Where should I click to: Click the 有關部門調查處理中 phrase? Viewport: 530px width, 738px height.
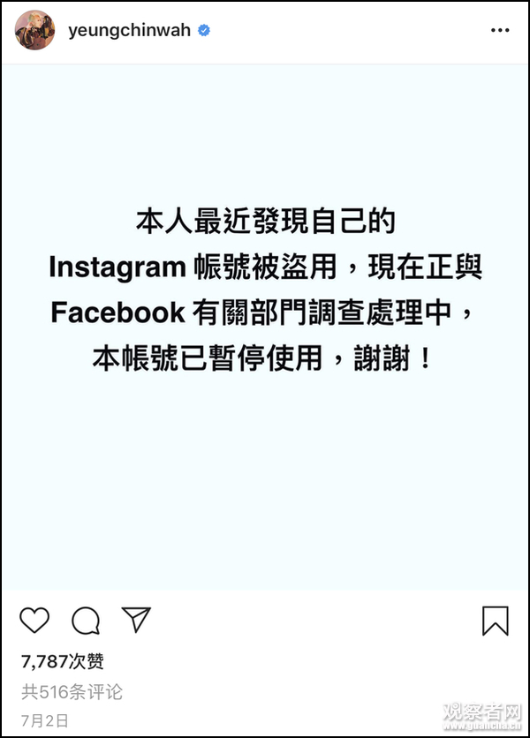[322, 313]
